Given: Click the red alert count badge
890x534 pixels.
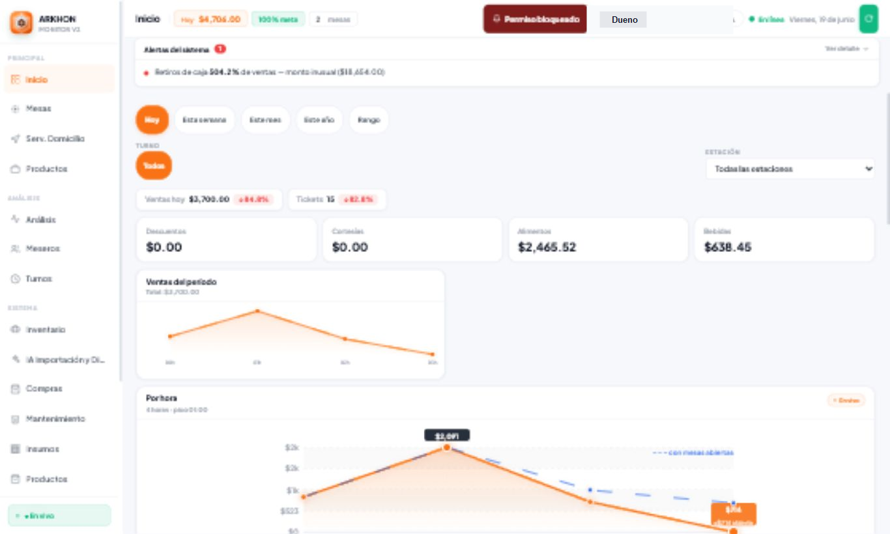Looking at the screenshot, I should [x=220, y=49].
